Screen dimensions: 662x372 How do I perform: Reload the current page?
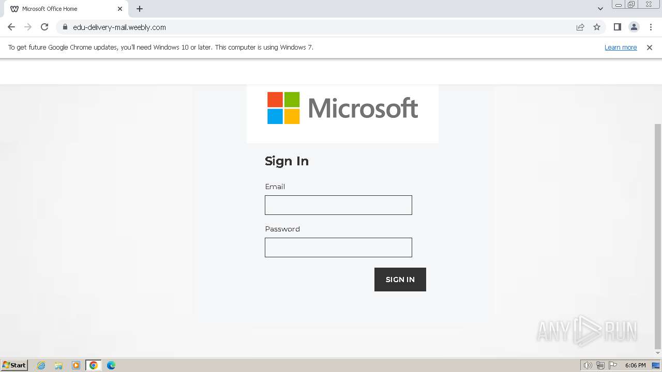pos(44,27)
